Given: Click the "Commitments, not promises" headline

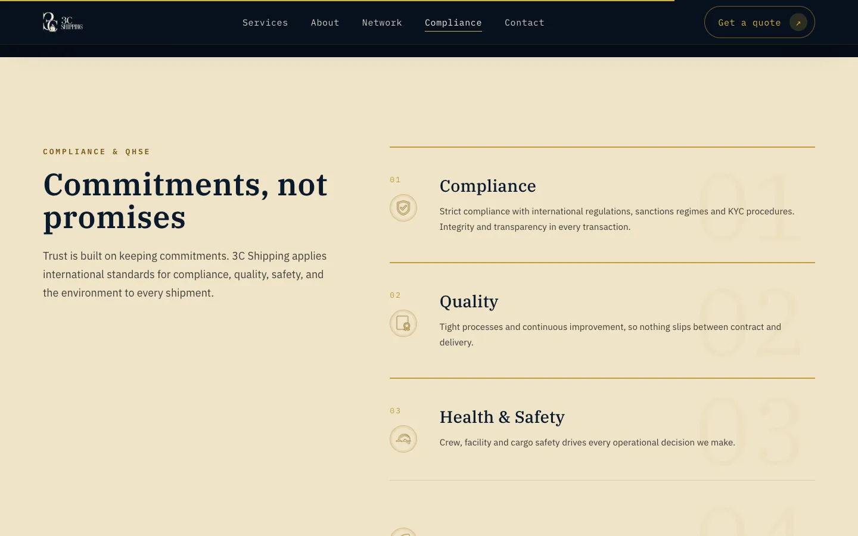Looking at the screenshot, I should coord(185,201).
